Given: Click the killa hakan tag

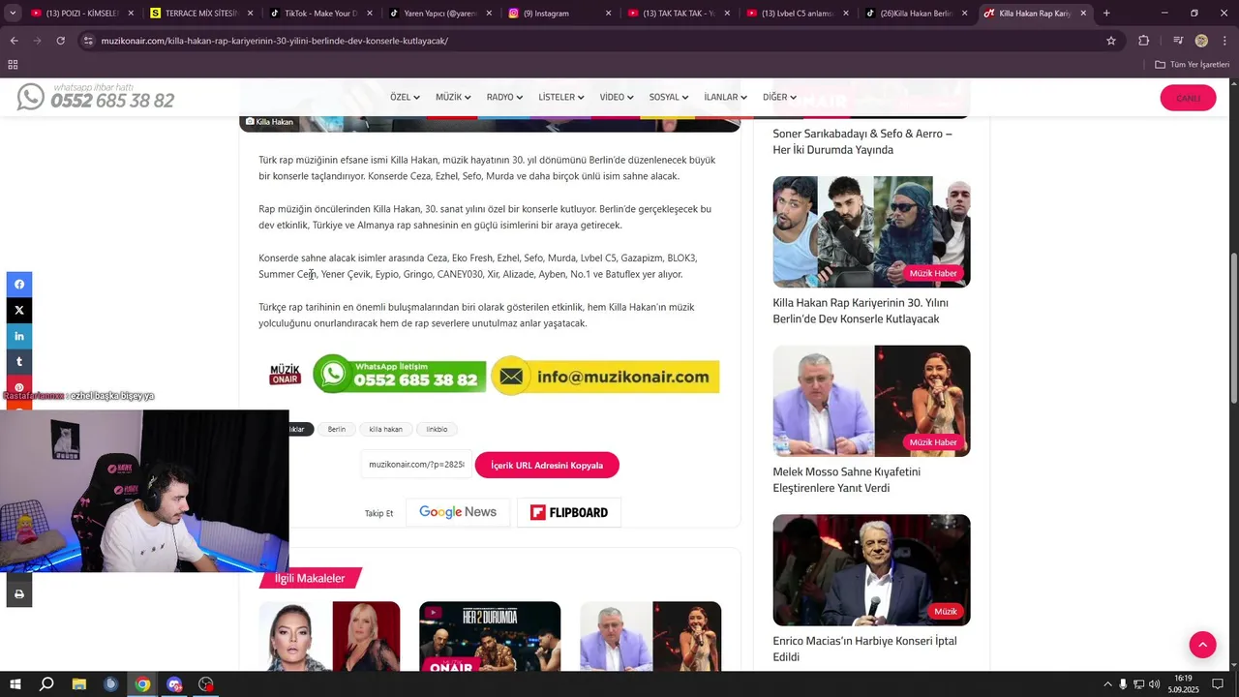Looking at the screenshot, I should 385,429.
